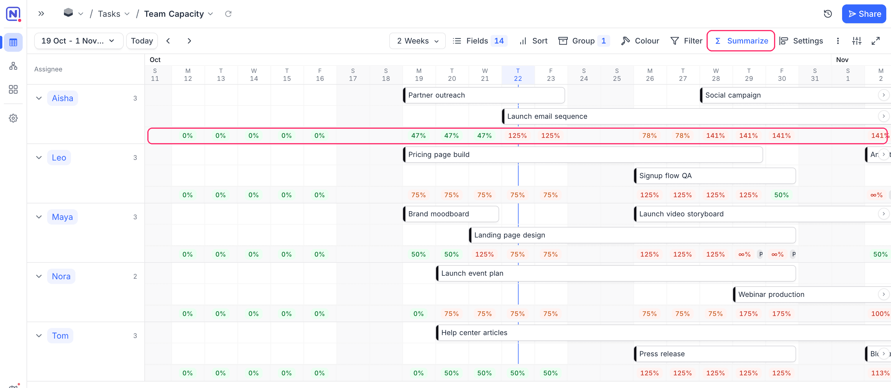Viewport: 891px width, 388px height.
Task: Open the hierarchy sidebar icon
Action: click(13, 66)
